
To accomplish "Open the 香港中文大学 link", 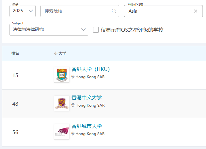I will [87, 98].
